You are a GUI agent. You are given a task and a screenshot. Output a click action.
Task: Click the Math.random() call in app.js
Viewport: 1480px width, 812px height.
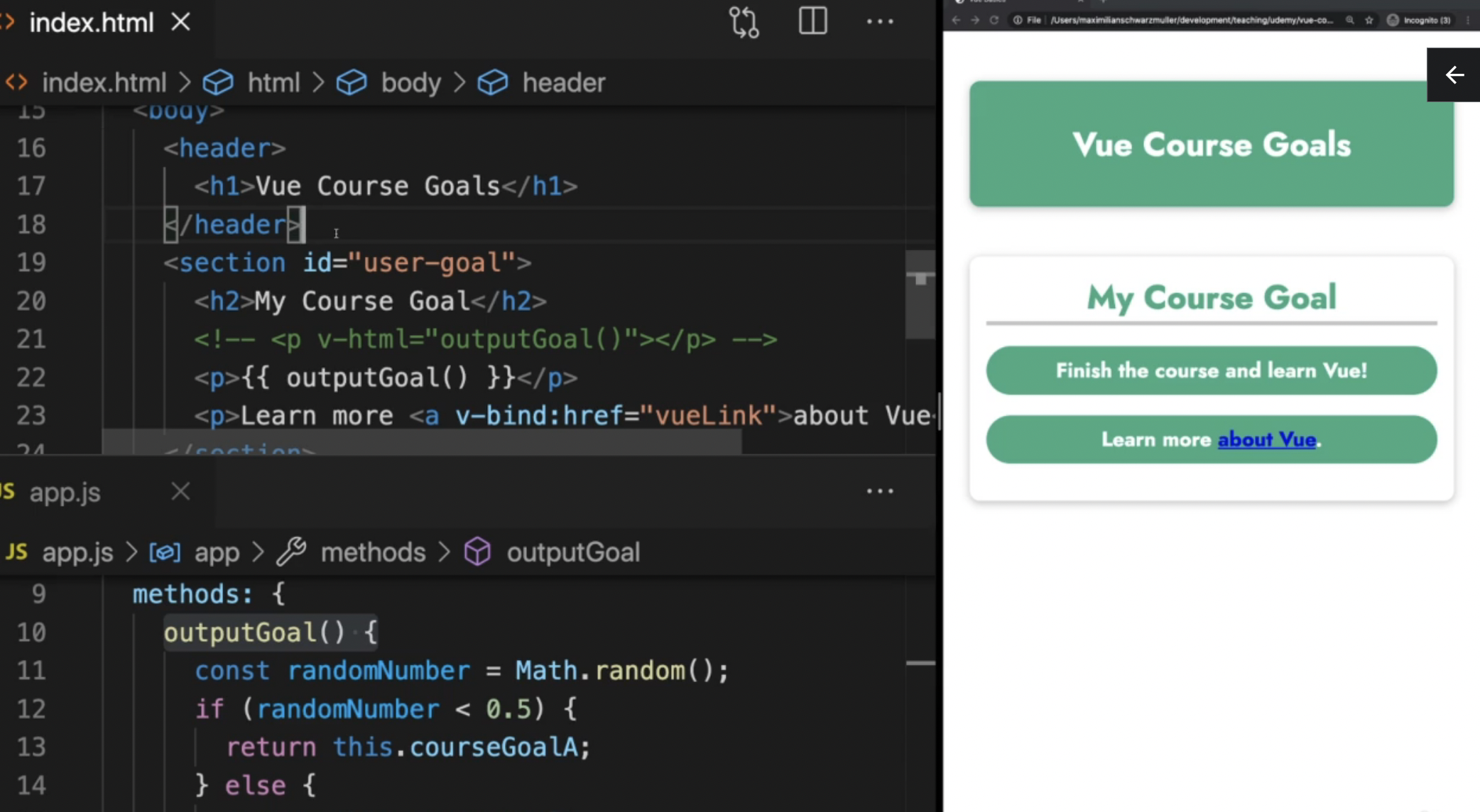[615, 671]
